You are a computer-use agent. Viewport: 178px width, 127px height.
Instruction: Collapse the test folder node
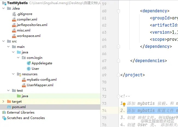(8, 90)
